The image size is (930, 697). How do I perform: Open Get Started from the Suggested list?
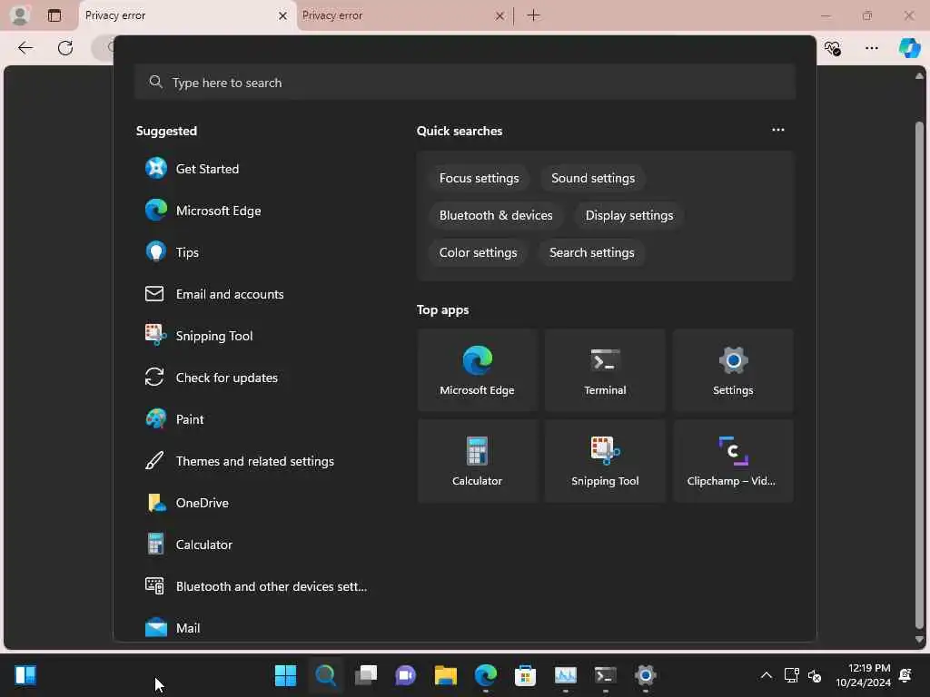tap(257, 169)
